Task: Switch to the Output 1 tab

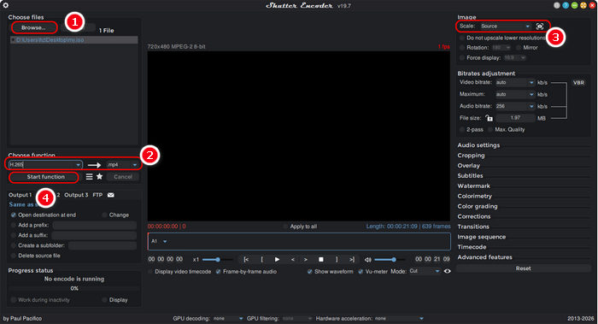Action: tap(21, 195)
